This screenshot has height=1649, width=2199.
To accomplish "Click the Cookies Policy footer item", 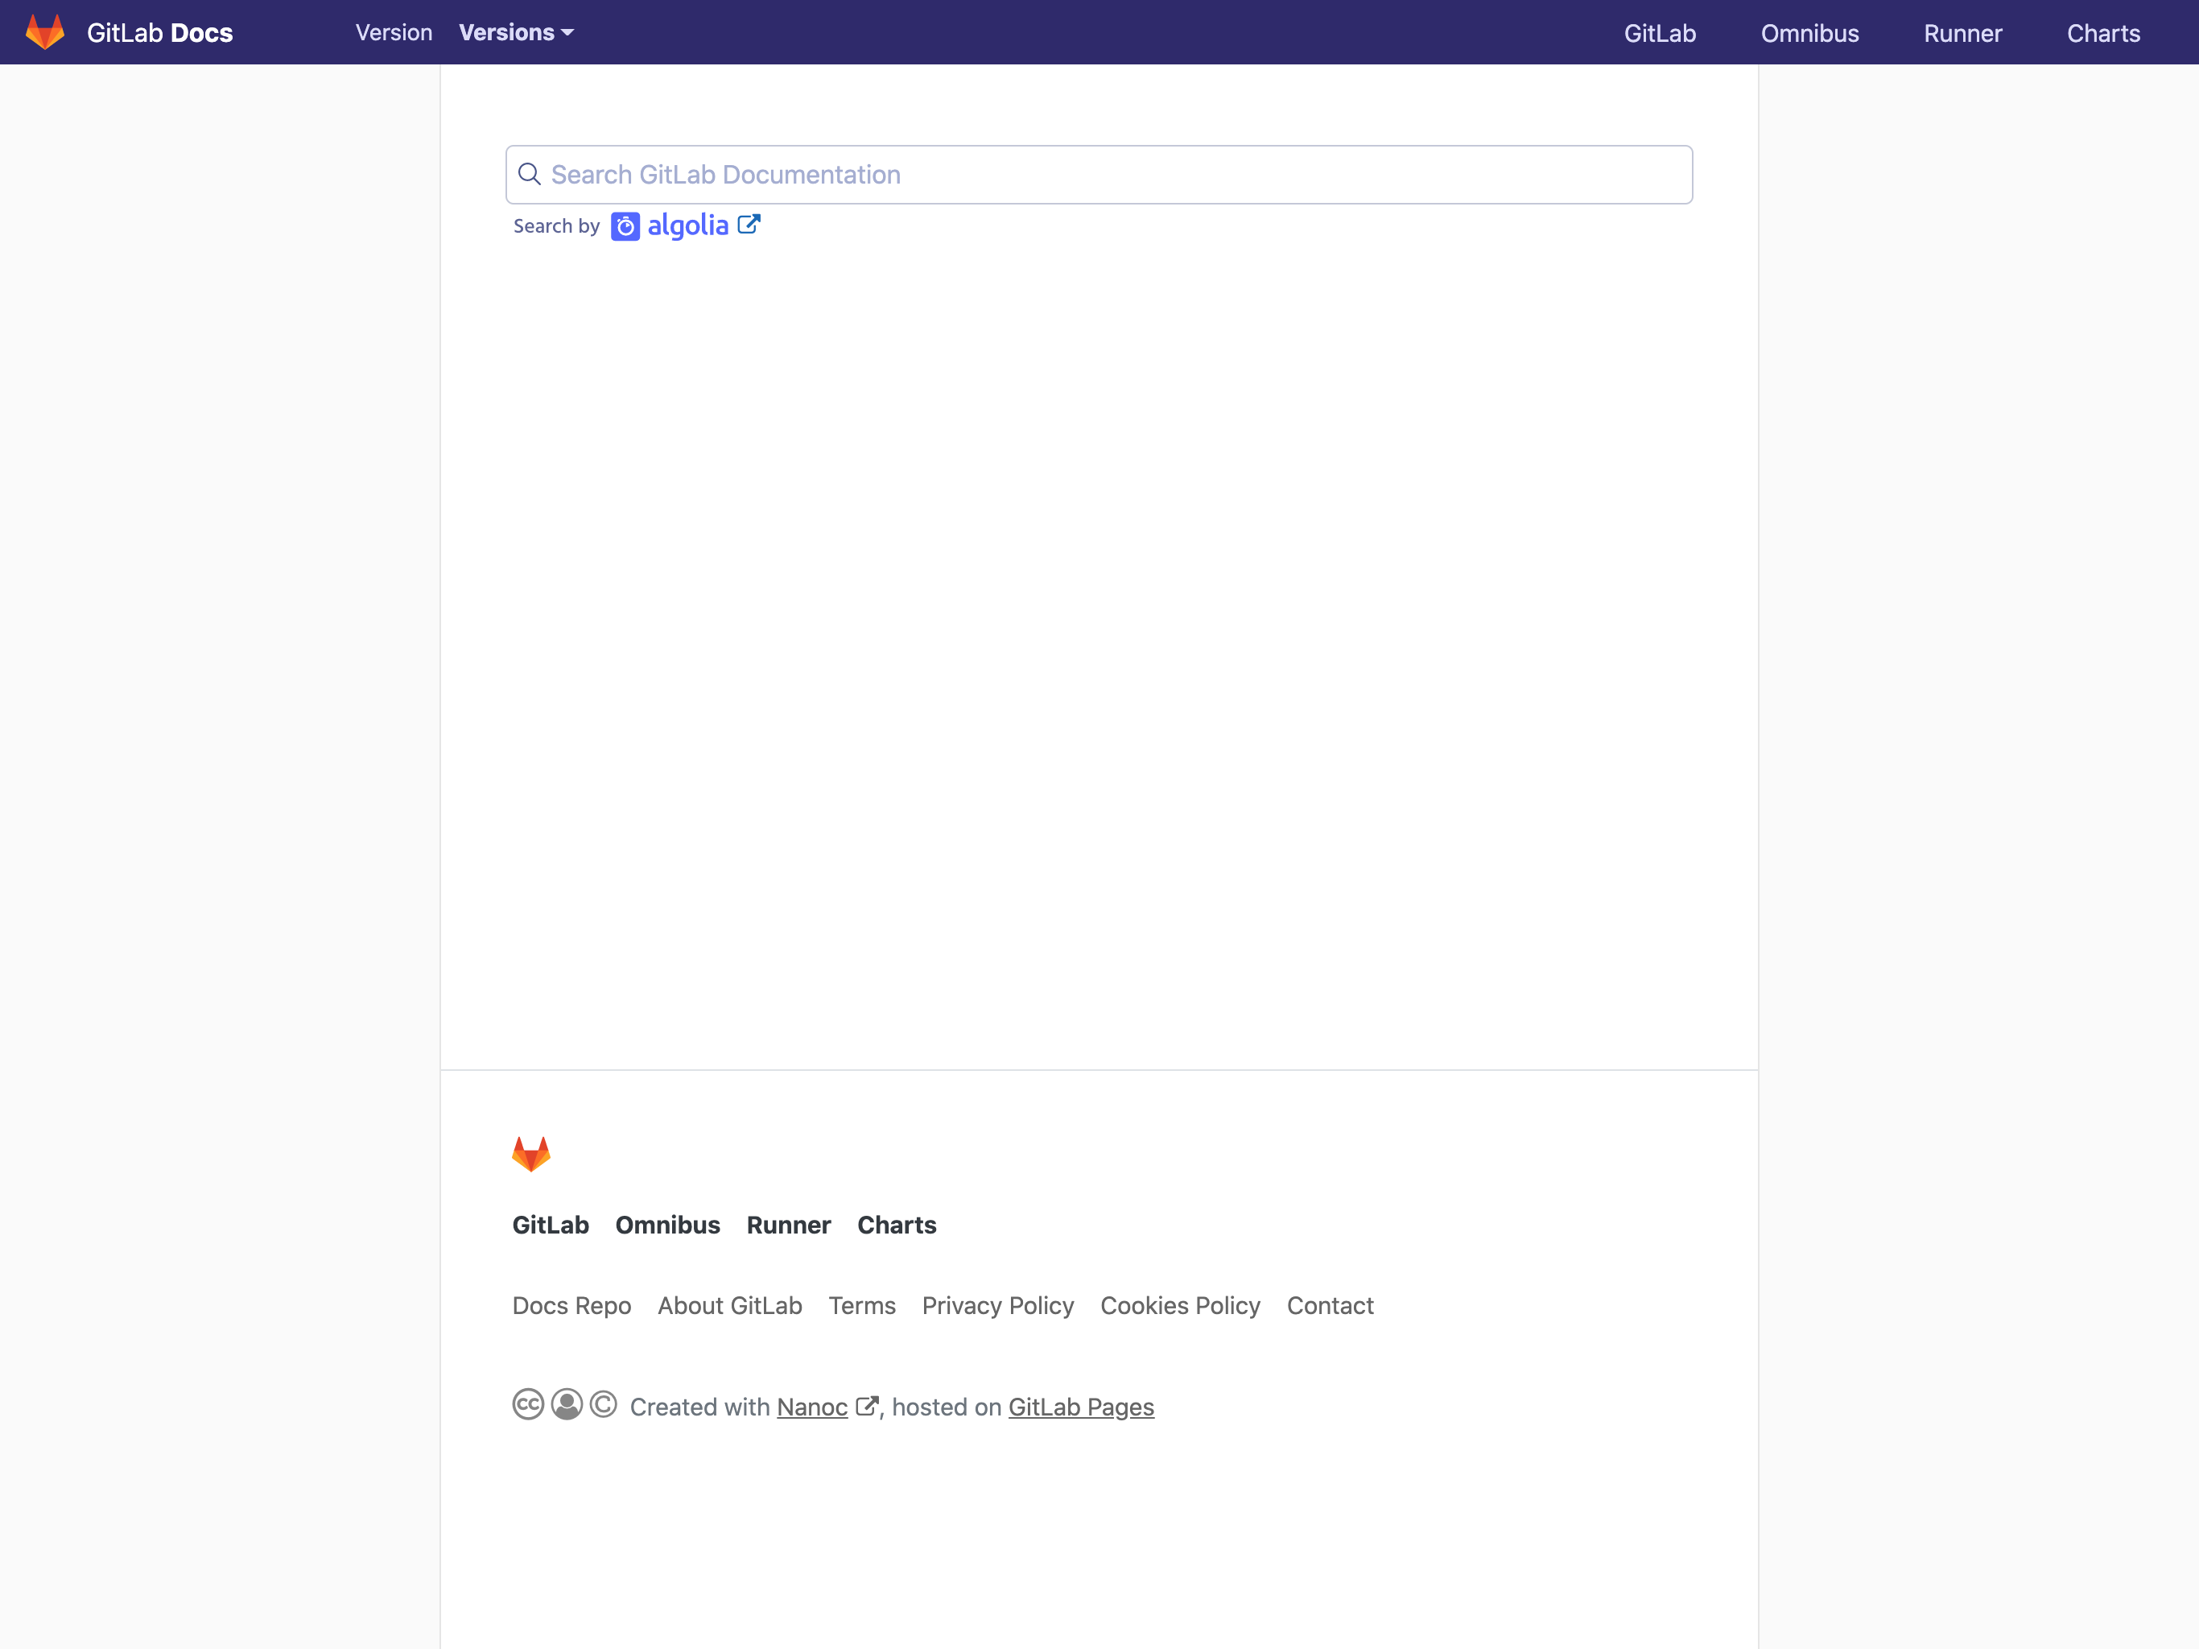I will point(1181,1306).
